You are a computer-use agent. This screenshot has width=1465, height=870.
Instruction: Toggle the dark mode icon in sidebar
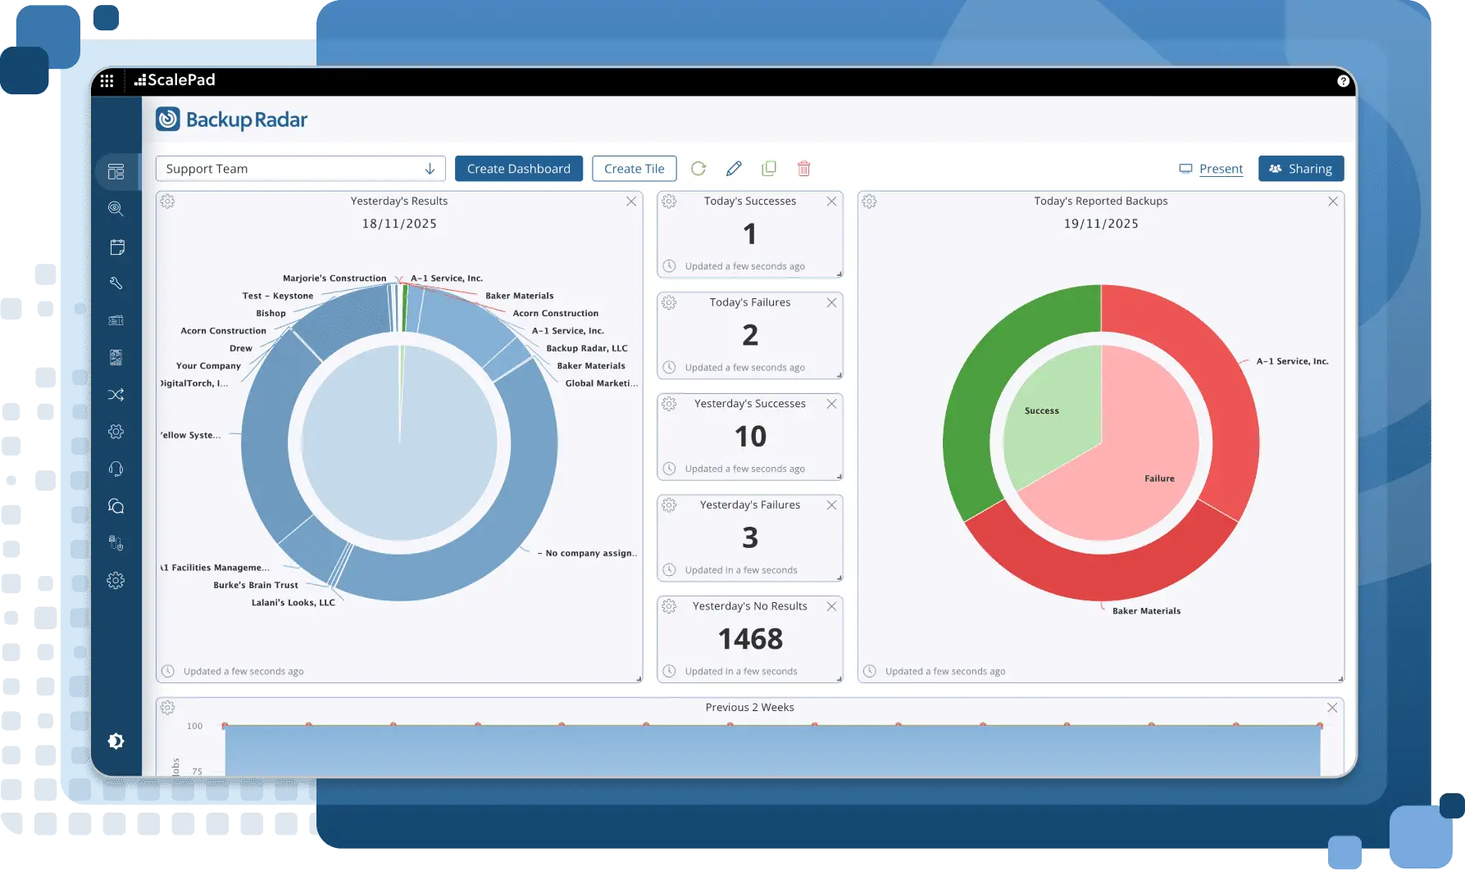click(116, 741)
